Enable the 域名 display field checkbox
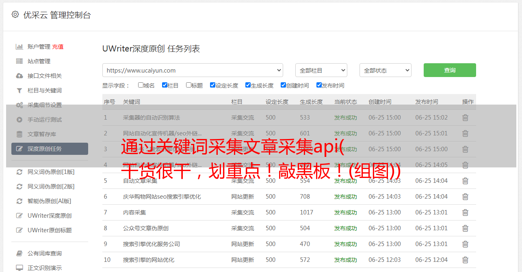Viewport: 522px width, 272px height. (x=141, y=85)
